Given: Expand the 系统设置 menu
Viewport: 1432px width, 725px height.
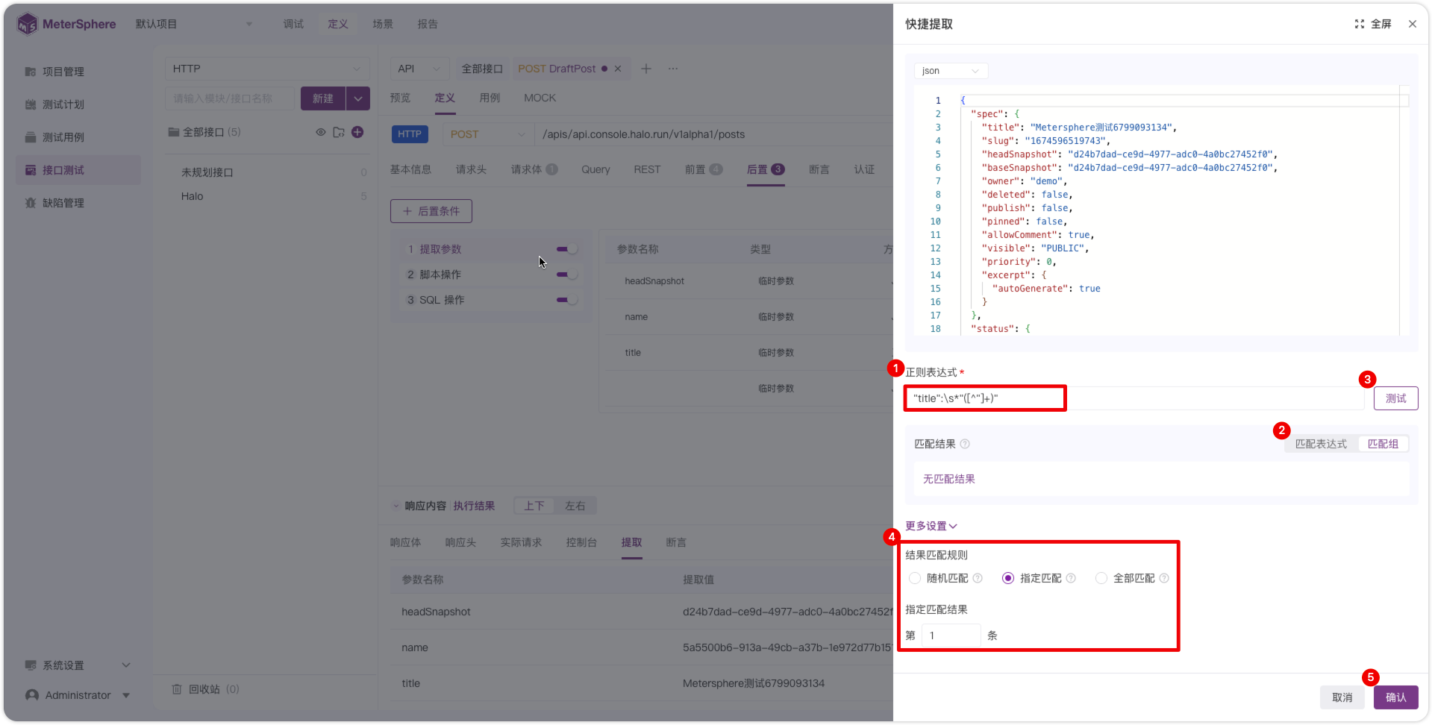Looking at the screenshot, I should pos(78,665).
